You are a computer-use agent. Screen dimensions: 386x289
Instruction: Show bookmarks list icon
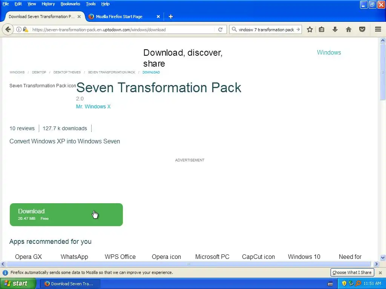coord(322,29)
